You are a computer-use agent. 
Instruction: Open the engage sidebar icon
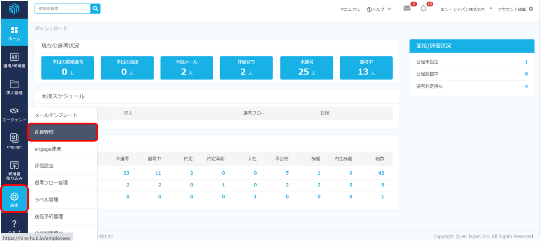tap(14, 141)
